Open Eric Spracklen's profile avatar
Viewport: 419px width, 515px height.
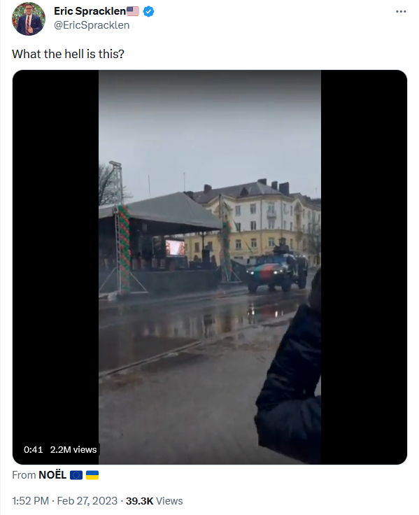(x=29, y=19)
